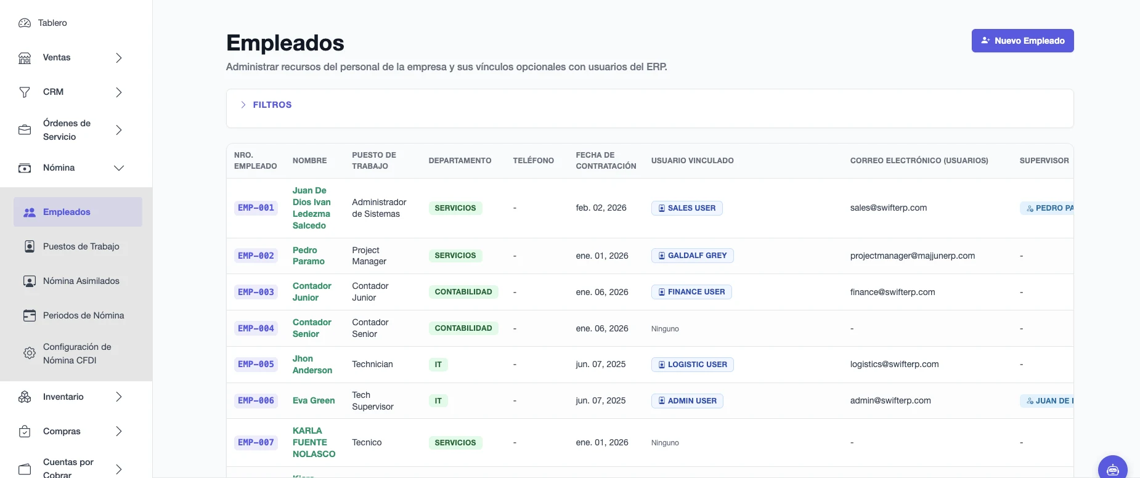Click the GALDALF GREY linked user badge
The width and height of the screenshot is (1140, 478).
pos(693,256)
